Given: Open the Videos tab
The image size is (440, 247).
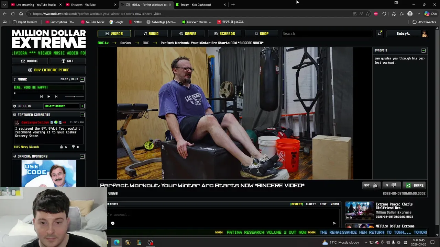Looking at the screenshot, I should [114, 34].
